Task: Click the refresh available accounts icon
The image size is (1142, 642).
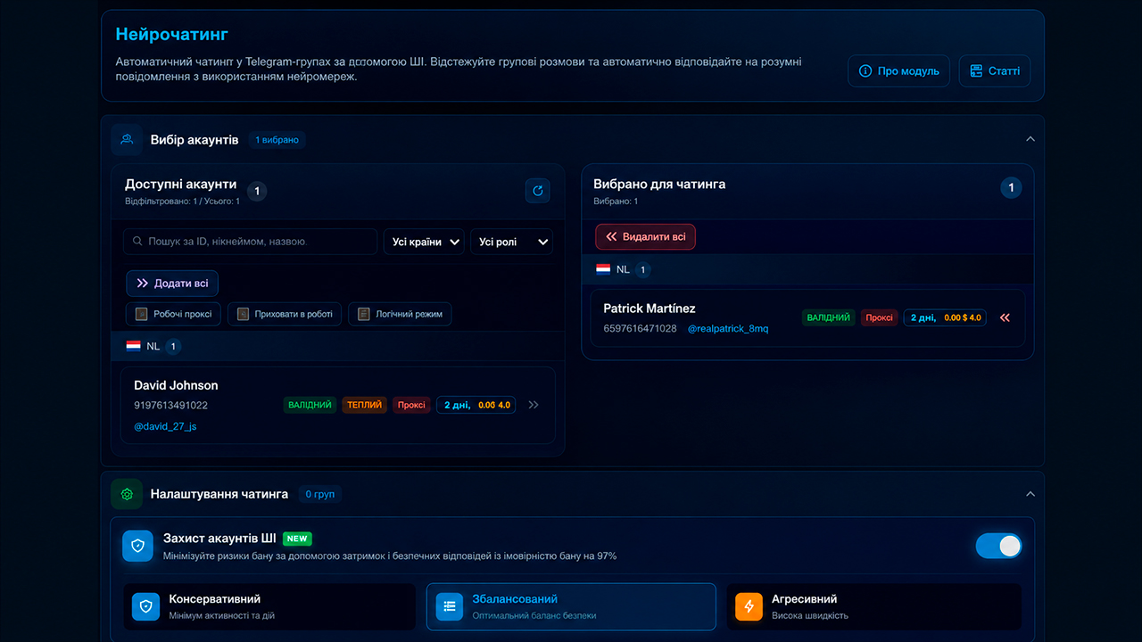Action: 537,190
